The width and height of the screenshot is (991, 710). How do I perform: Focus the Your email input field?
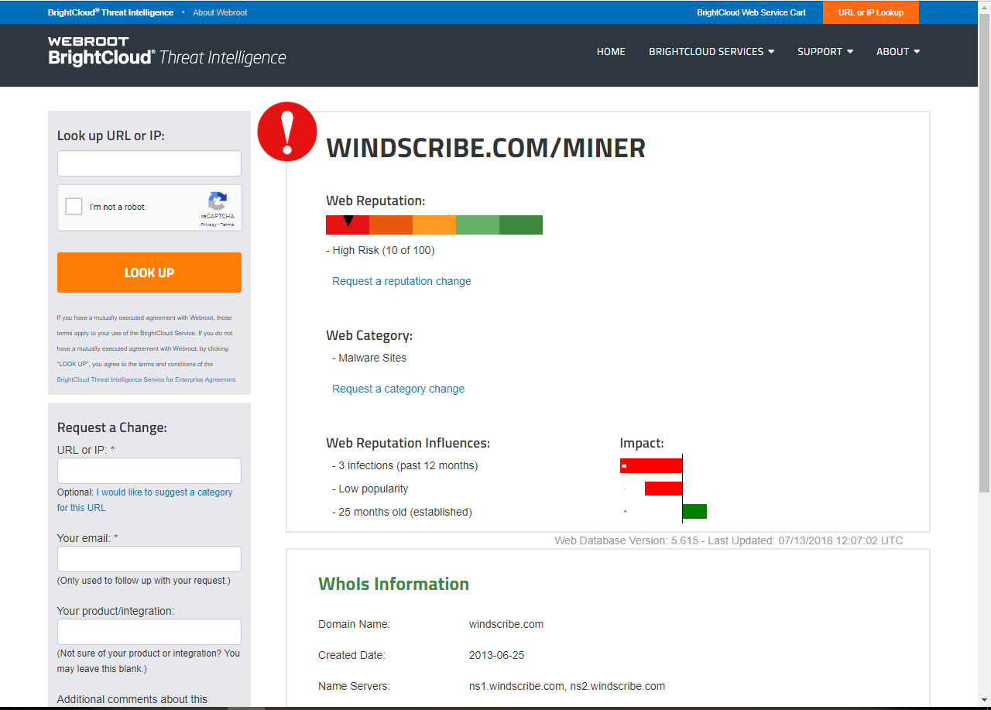149,559
